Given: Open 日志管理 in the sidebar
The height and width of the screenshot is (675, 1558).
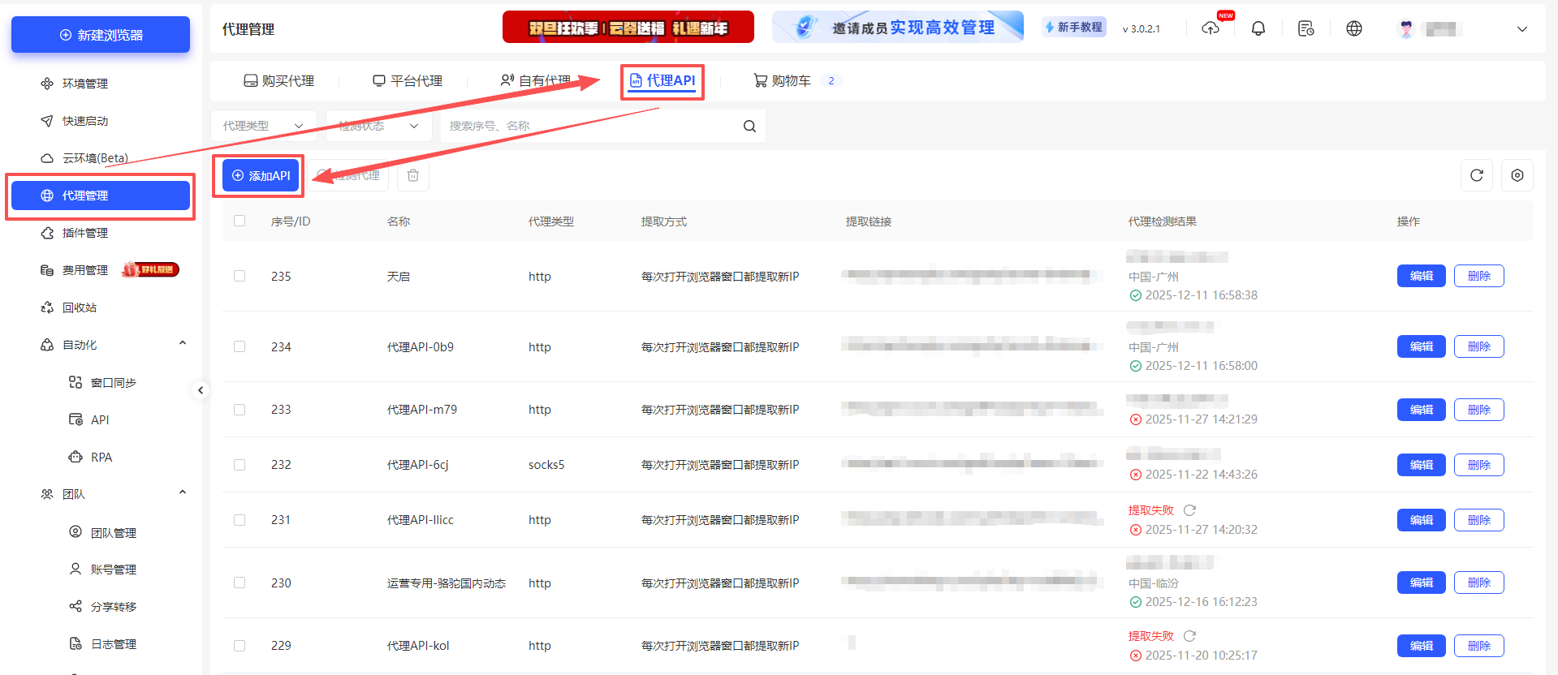Looking at the screenshot, I should pos(113,644).
